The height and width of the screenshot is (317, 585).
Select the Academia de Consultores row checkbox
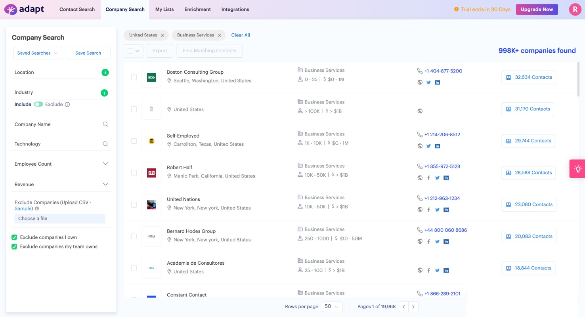point(134,268)
